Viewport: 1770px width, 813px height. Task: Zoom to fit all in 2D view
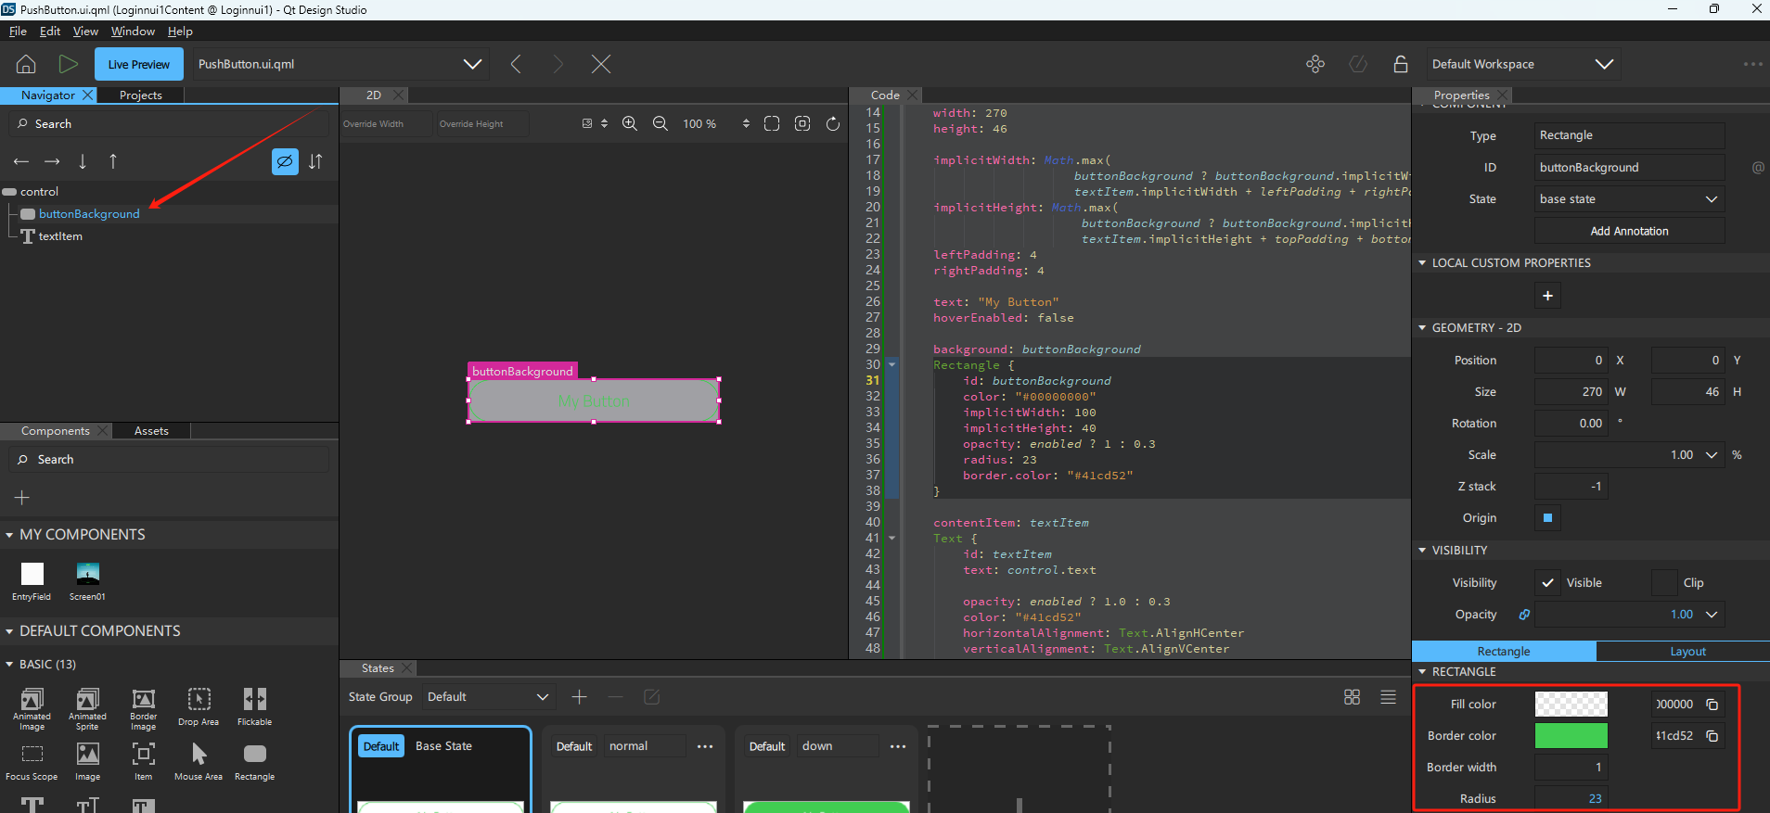[x=772, y=123]
